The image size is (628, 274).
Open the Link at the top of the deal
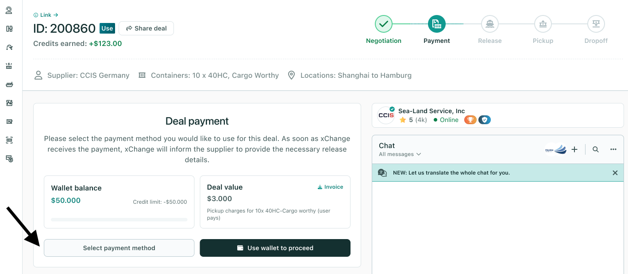(45, 15)
